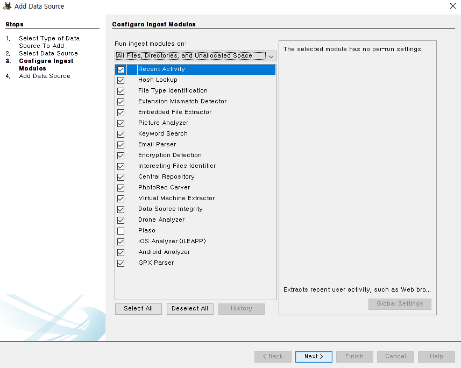Image resolution: width=461 pixels, height=368 pixels.
Task: Toggle Encryption Detection checkbox
Action: tap(121, 155)
